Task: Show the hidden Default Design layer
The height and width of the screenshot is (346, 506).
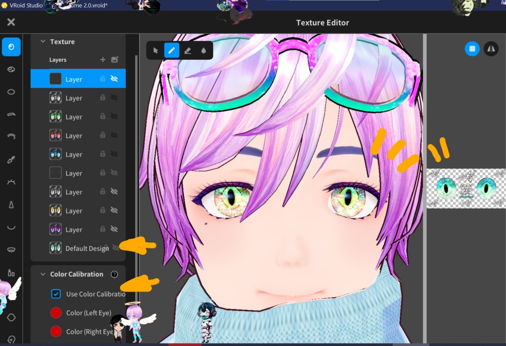Action: [115, 248]
